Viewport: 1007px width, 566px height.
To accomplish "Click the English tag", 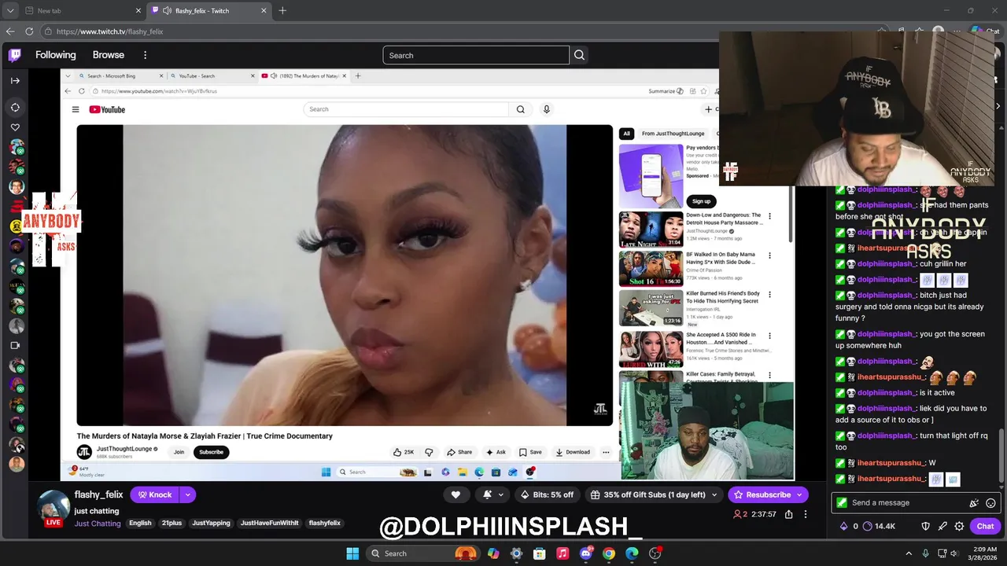I will (140, 524).
